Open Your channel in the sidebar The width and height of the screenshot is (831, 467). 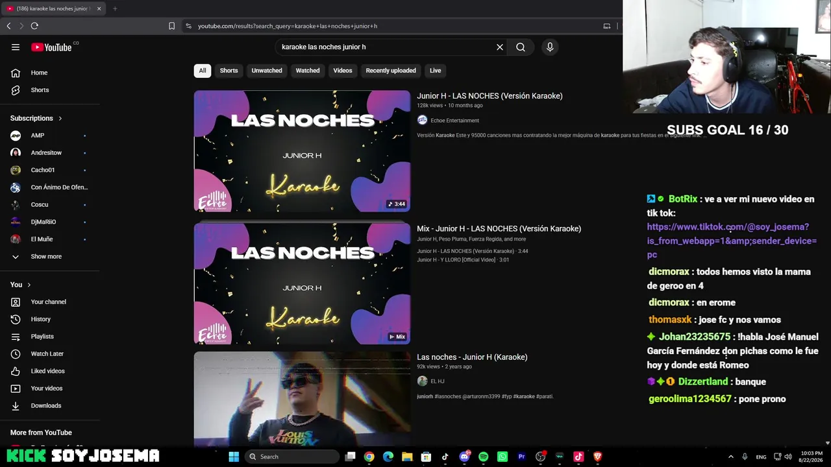(x=50, y=302)
